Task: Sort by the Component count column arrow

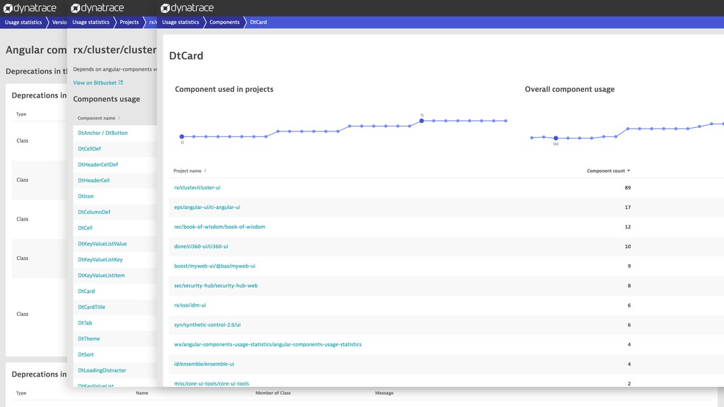Action: click(629, 171)
